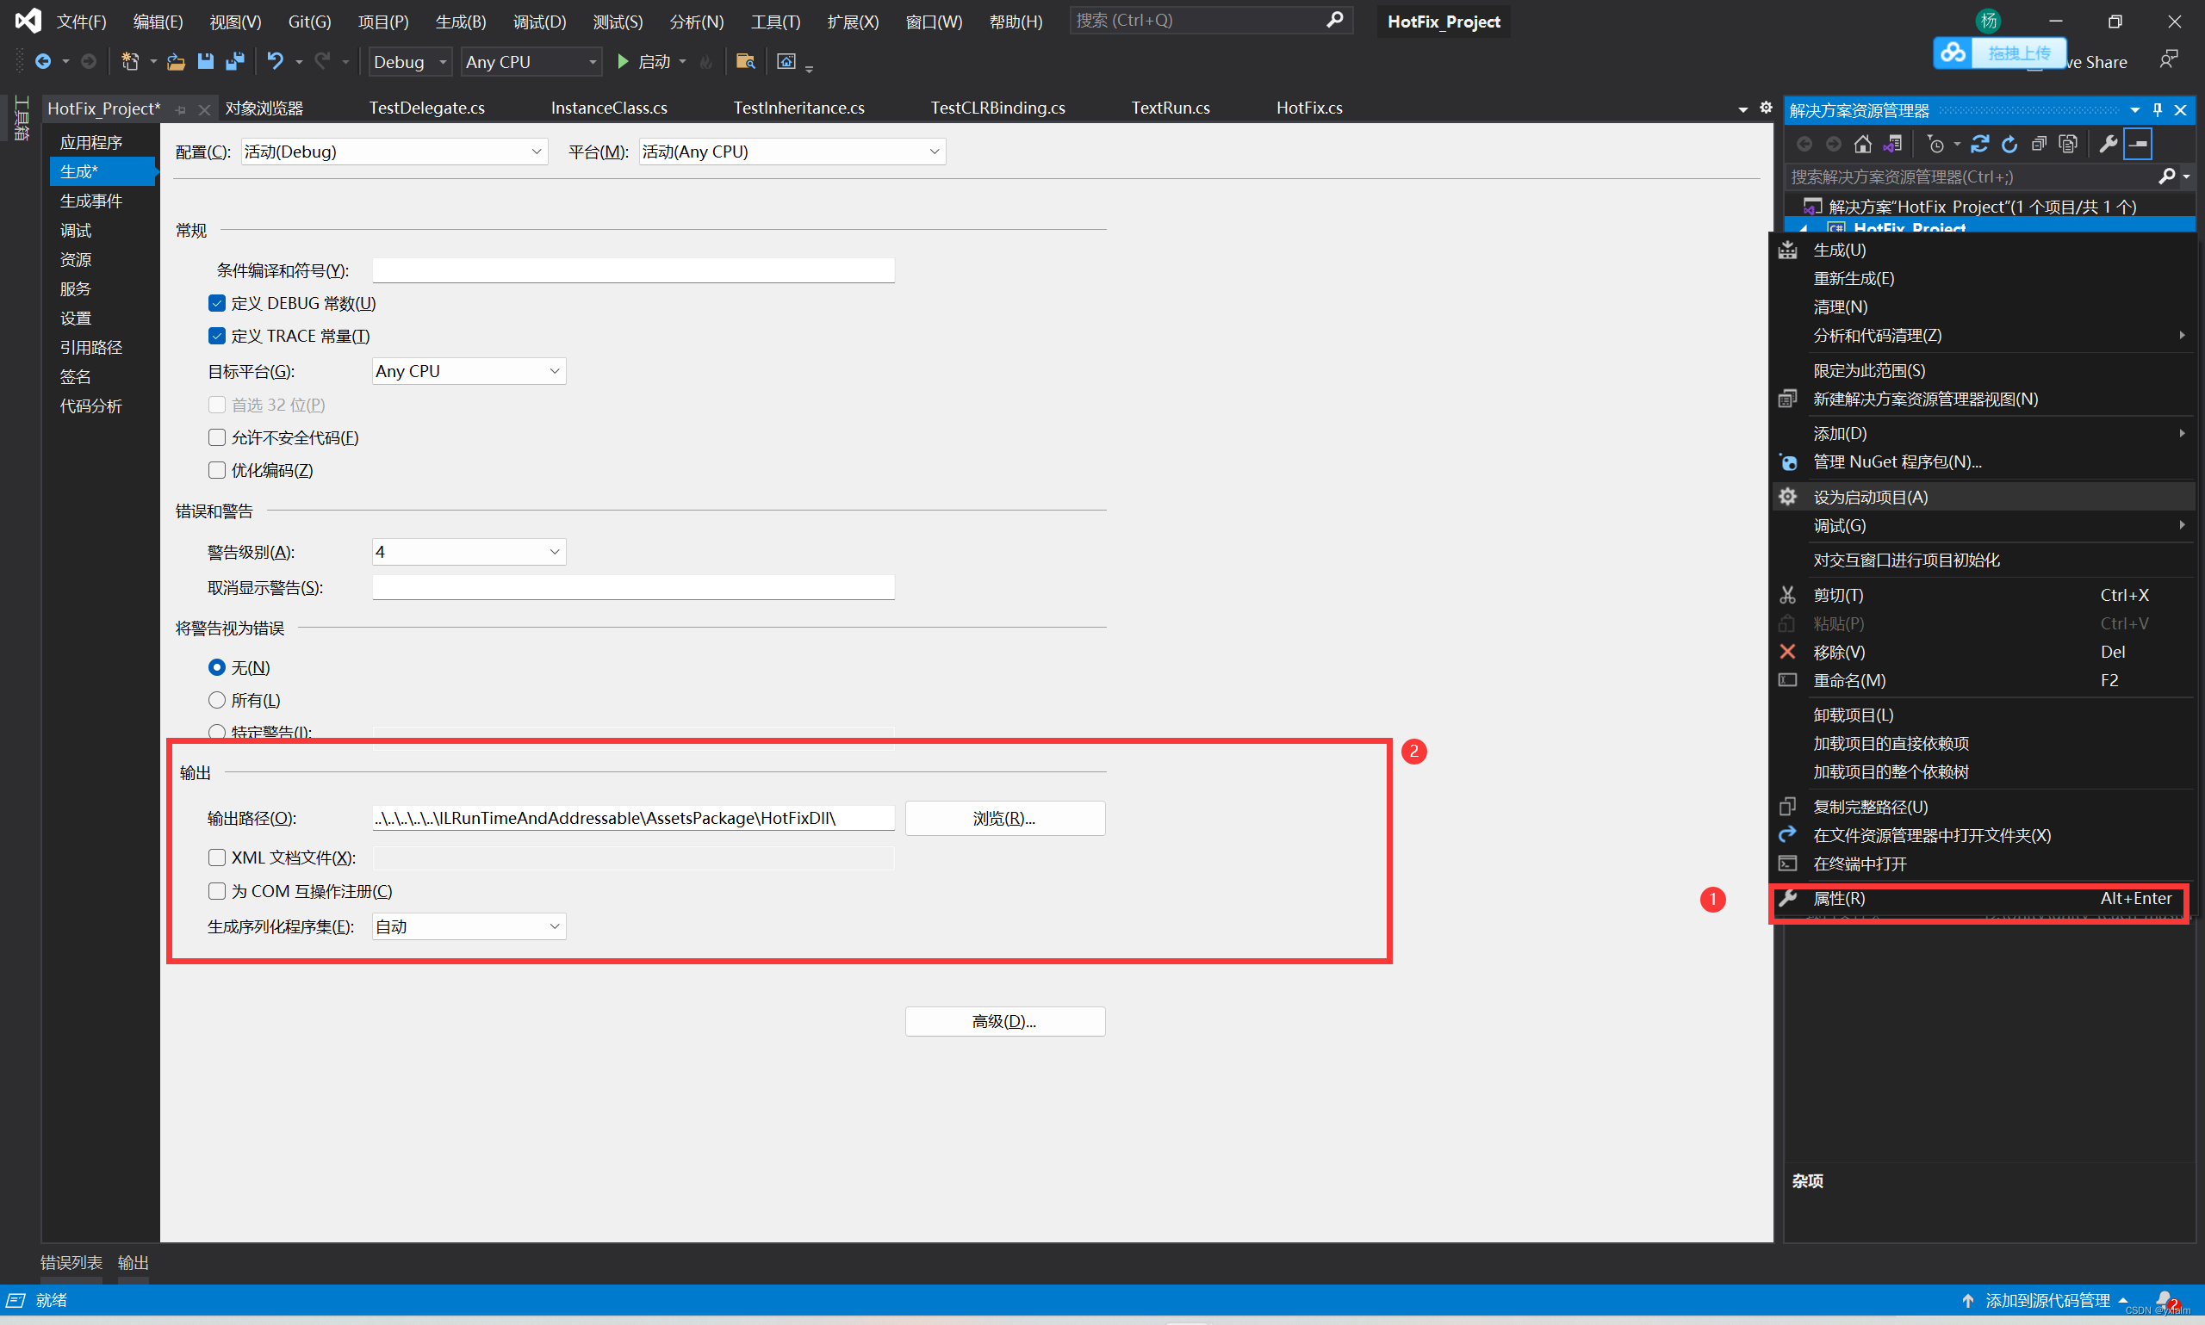The width and height of the screenshot is (2205, 1325).
Task: Switch to the TestDelegate.cs tab
Action: pyautogui.click(x=427, y=108)
